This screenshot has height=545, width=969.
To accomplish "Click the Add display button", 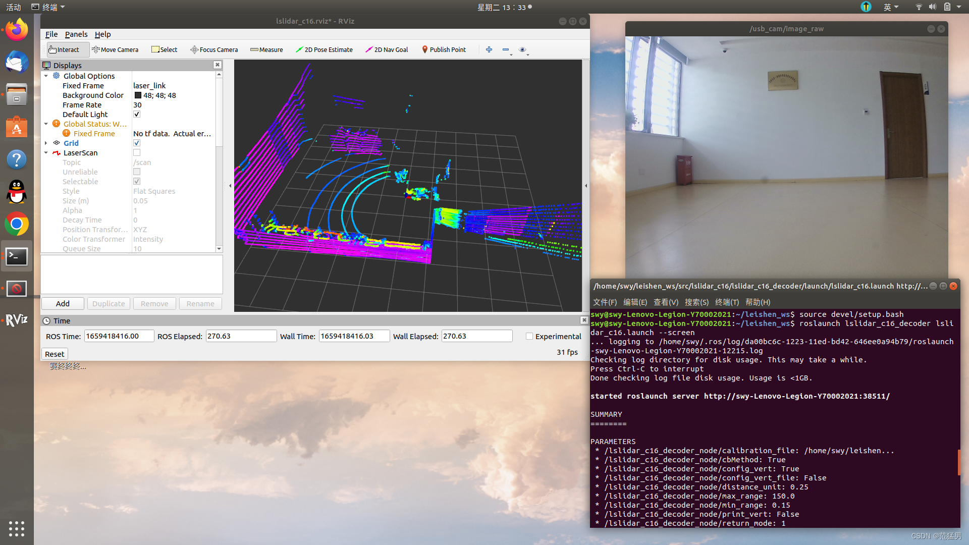I will [63, 303].
